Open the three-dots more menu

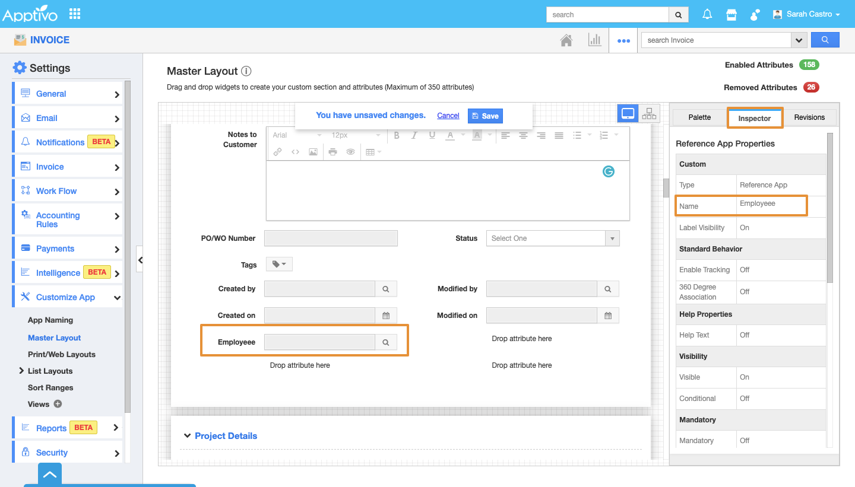pyautogui.click(x=623, y=41)
